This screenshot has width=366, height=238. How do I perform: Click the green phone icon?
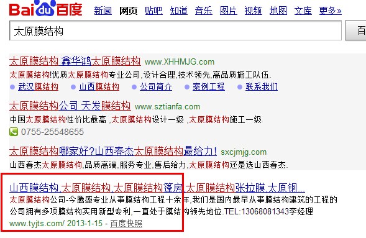click(14, 132)
